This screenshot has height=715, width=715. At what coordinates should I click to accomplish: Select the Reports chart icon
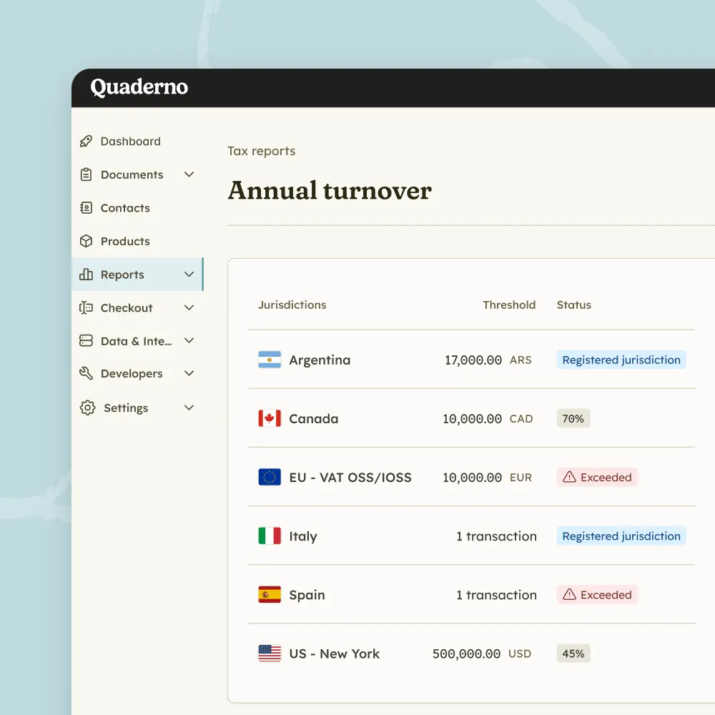pyautogui.click(x=86, y=274)
